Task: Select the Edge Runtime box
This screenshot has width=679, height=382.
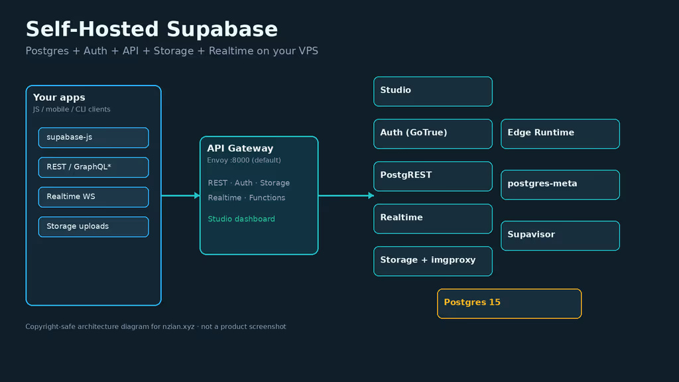Action: click(x=560, y=134)
